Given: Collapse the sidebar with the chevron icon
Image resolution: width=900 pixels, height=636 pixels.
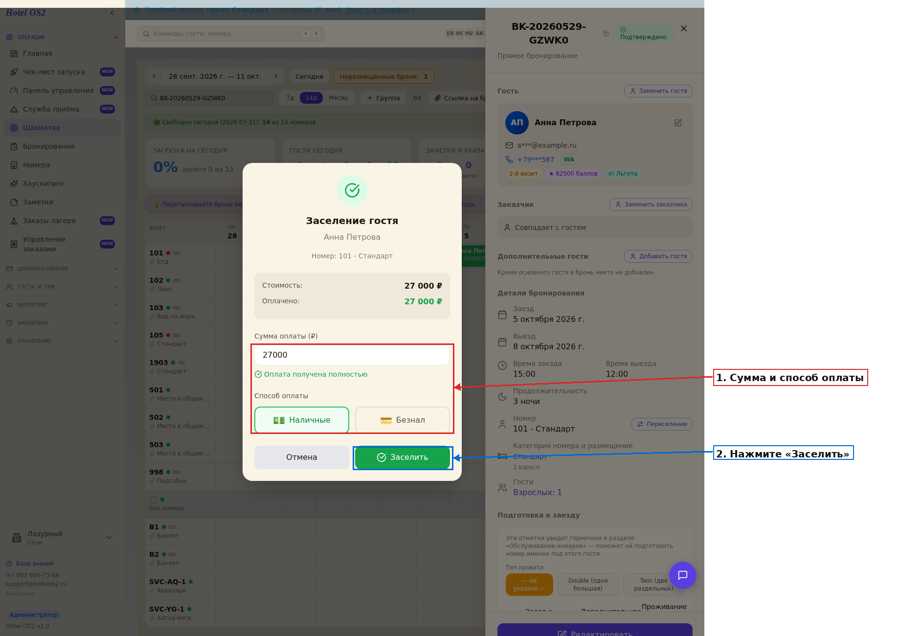Looking at the screenshot, I should coord(112,13).
